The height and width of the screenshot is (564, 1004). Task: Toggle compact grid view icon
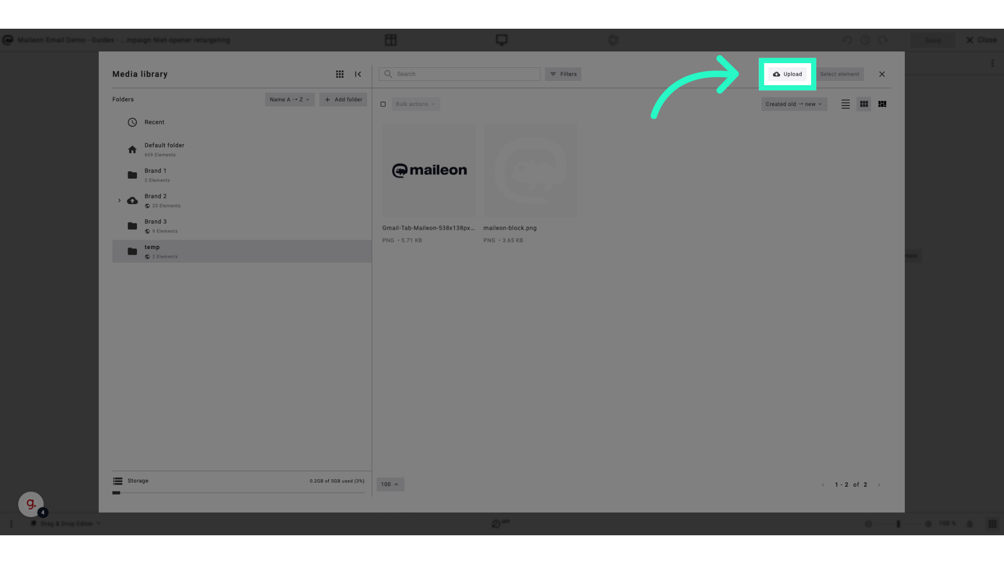coord(883,104)
